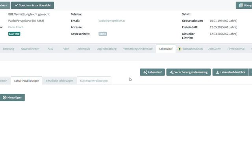Viewport: 252px width, 157px height.
Task: Download Lebenslauf-Berichte
Action: [230, 72]
